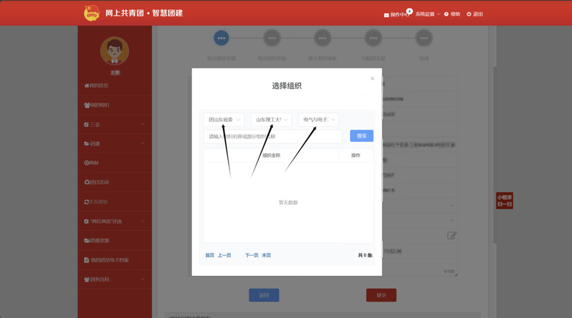Go to 首页 in pagination

click(x=209, y=255)
